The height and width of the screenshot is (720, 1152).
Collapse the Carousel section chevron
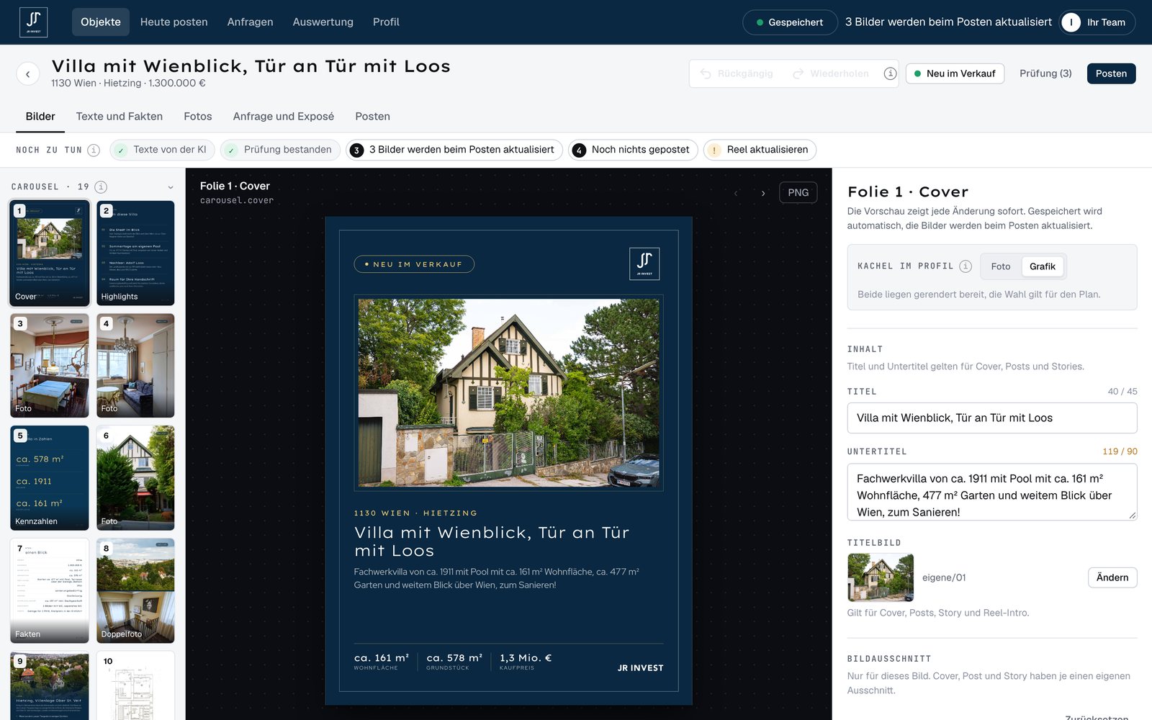click(171, 187)
